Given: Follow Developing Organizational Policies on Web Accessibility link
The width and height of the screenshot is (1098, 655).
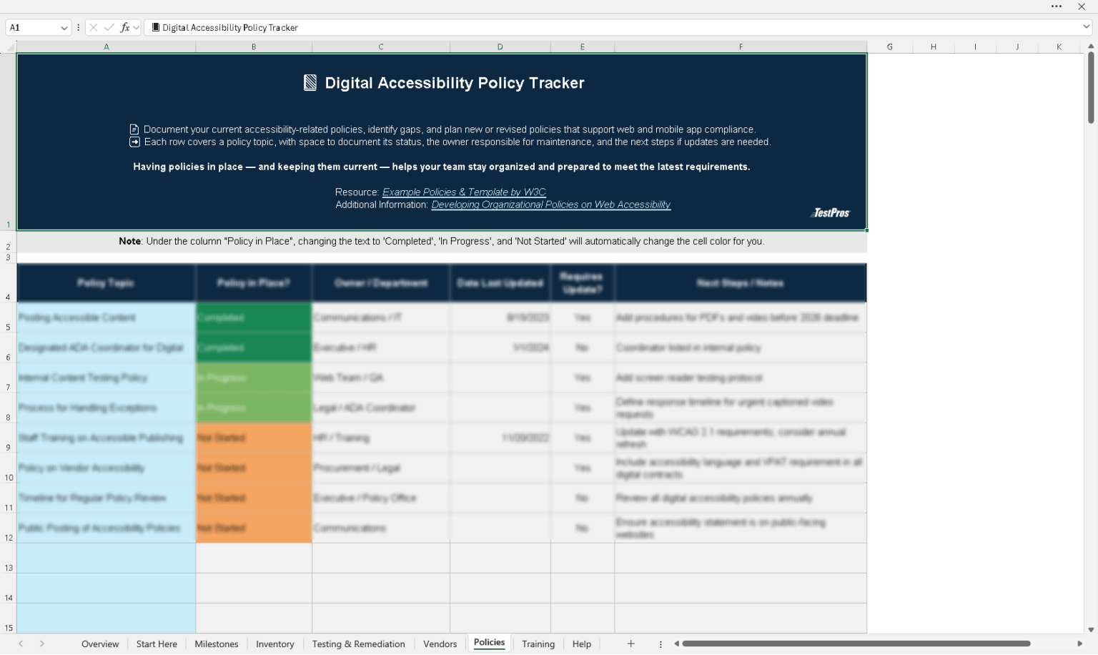Looking at the screenshot, I should click(x=550, y=205).
